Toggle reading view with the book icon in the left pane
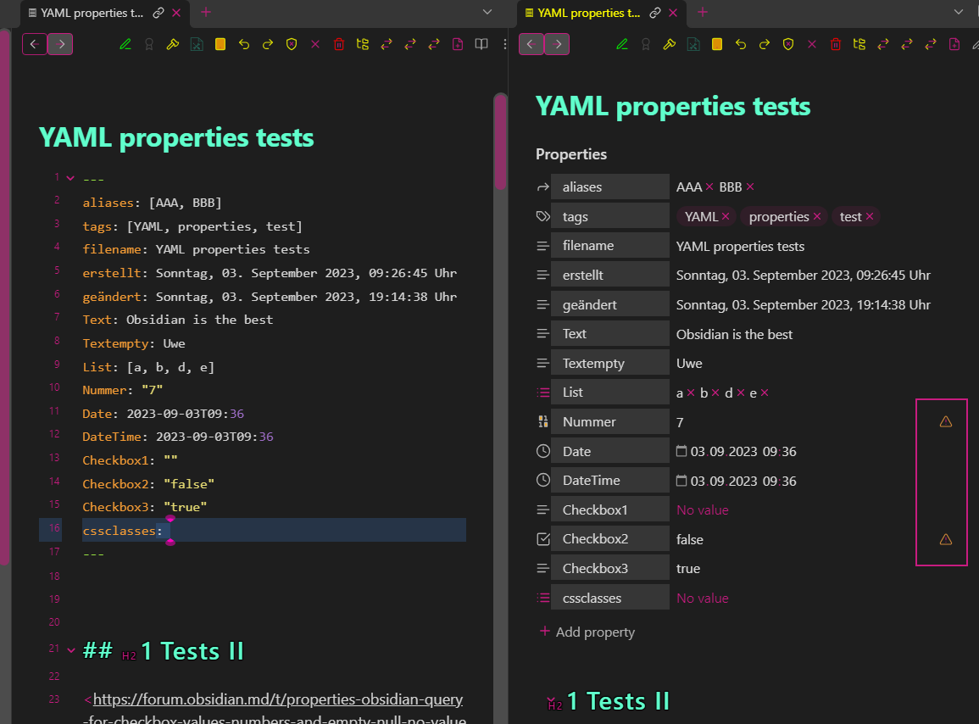The height and width of the screenshot is (724, 979). click(481, 44)
